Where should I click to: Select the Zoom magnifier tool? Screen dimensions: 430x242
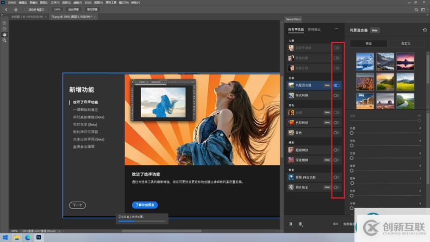[x=4, y=40]
